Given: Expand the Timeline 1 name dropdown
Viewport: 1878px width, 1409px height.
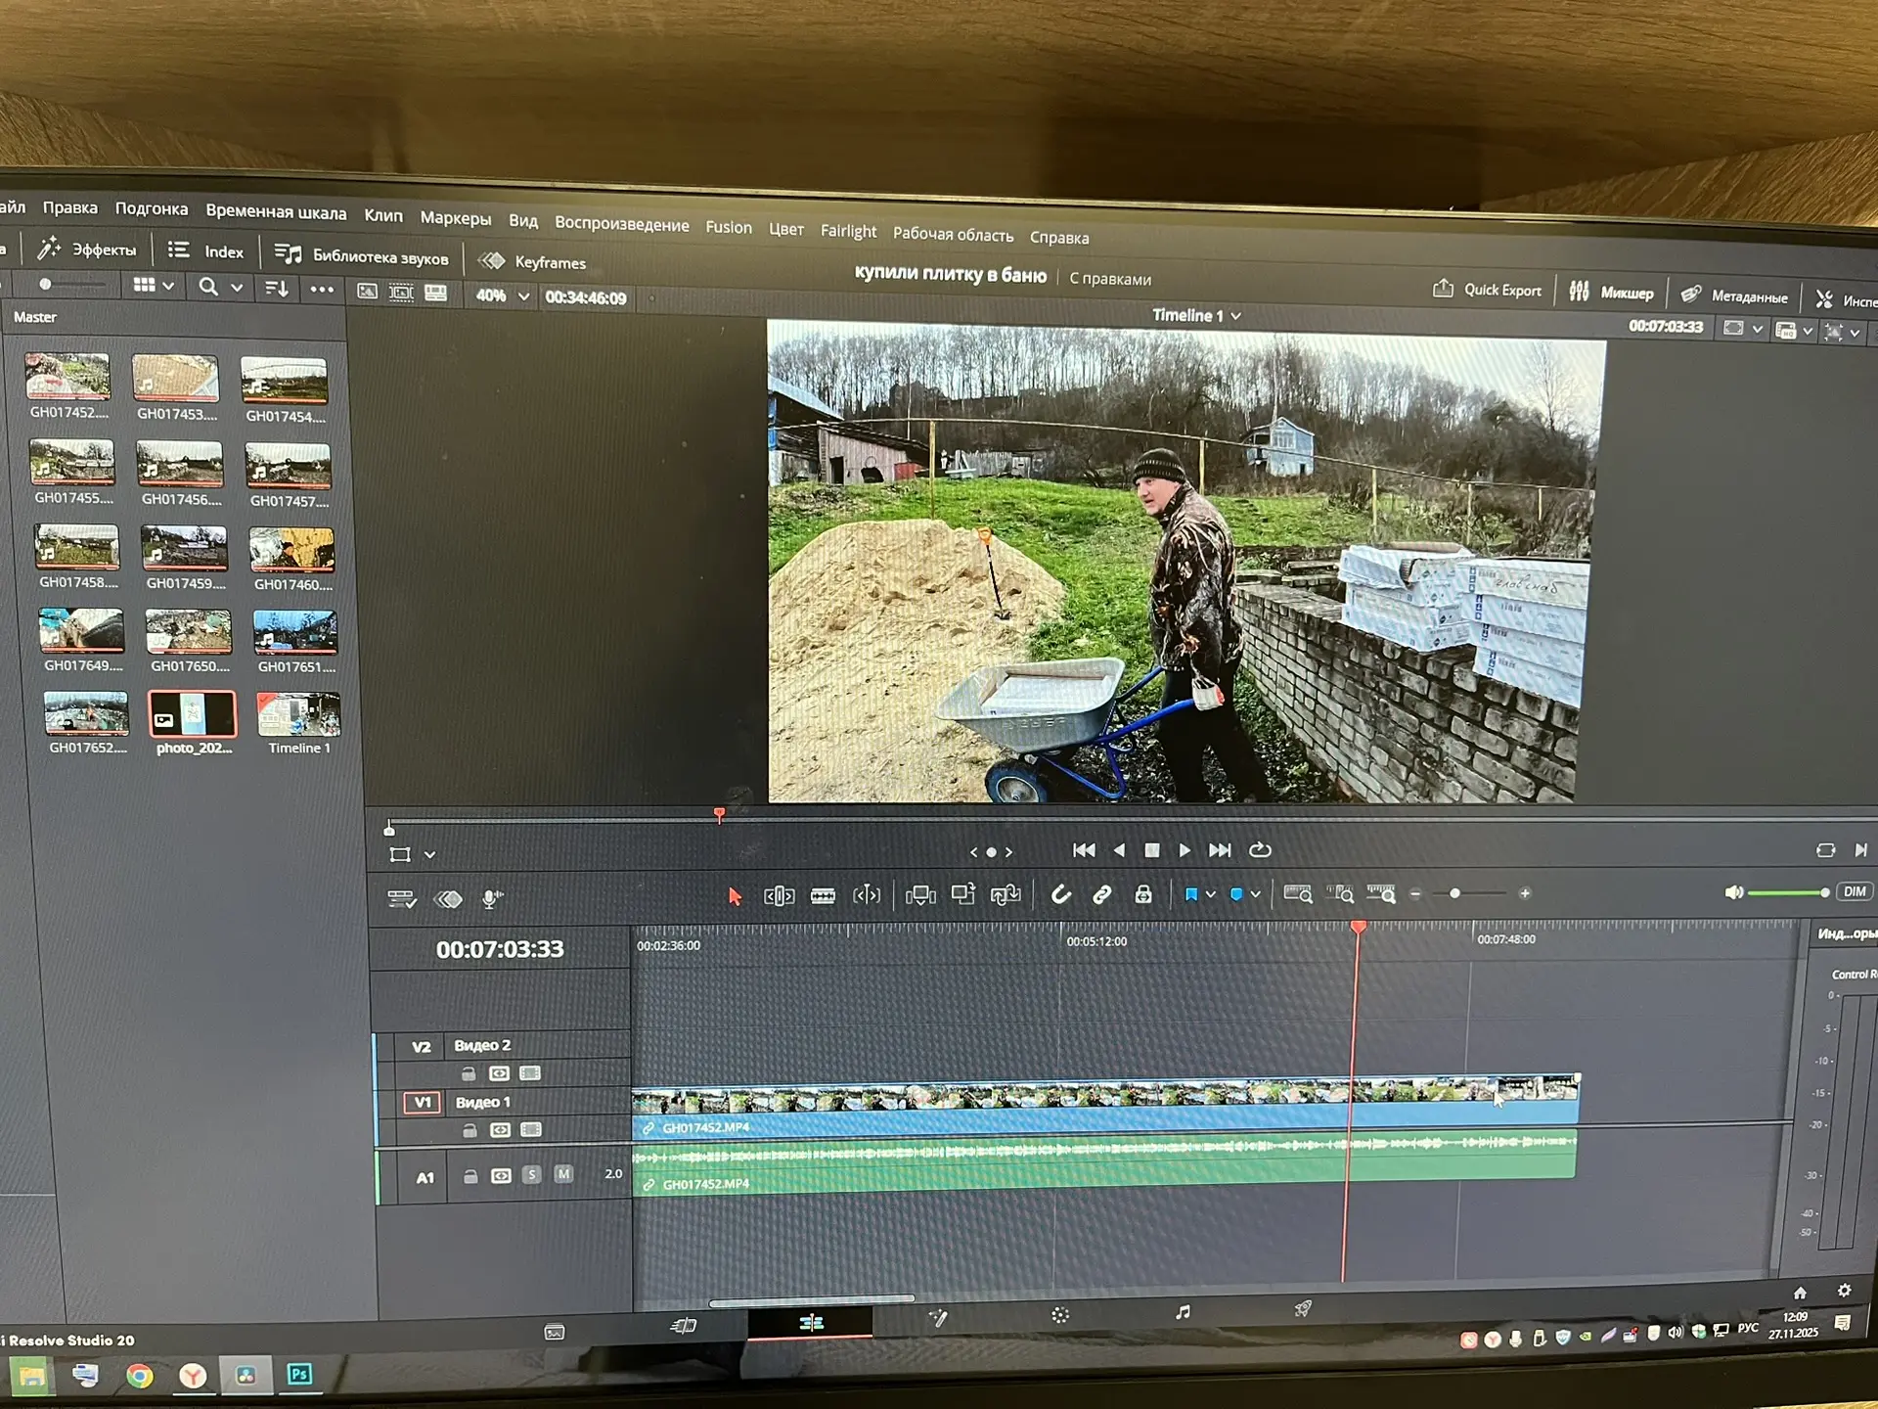Looking at the screenshot, I should coord(1236,316).
